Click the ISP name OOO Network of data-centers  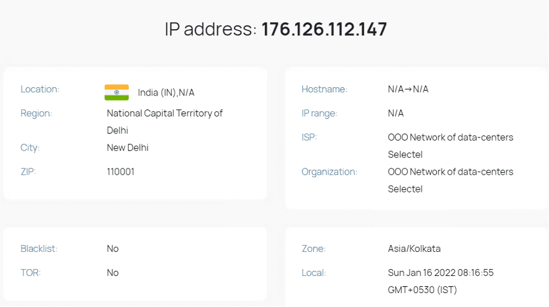[x=450, y=137]
